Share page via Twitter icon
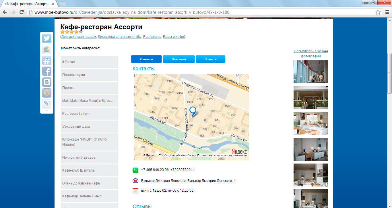Image resolution: width=392 pixels, height=208 pixels. tap(47, 38)
